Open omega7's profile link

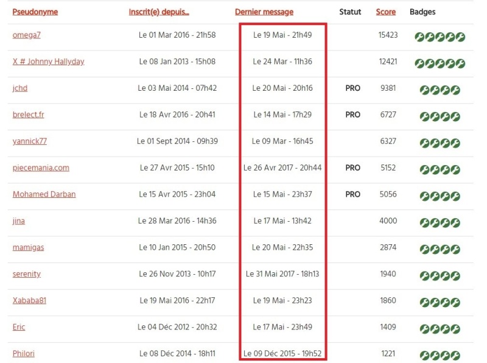[26, 35]
